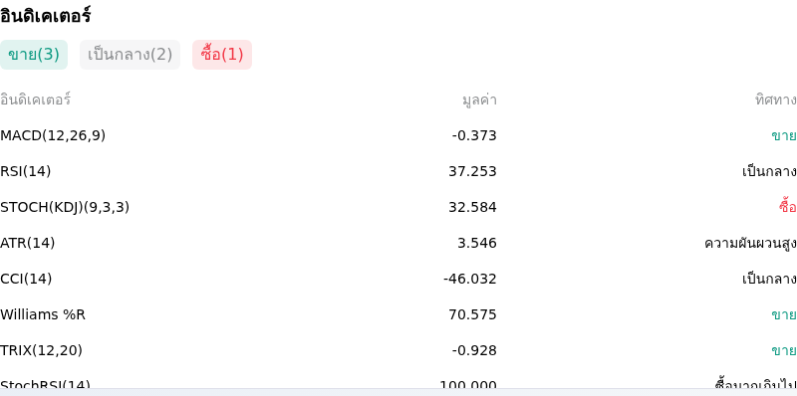Click the Williams %R indicator name

(x=43, y=314)
